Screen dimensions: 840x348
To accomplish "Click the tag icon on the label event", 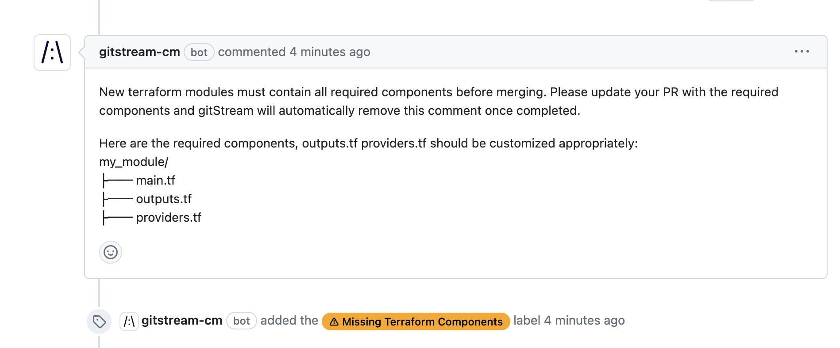I will click(100, 321).
